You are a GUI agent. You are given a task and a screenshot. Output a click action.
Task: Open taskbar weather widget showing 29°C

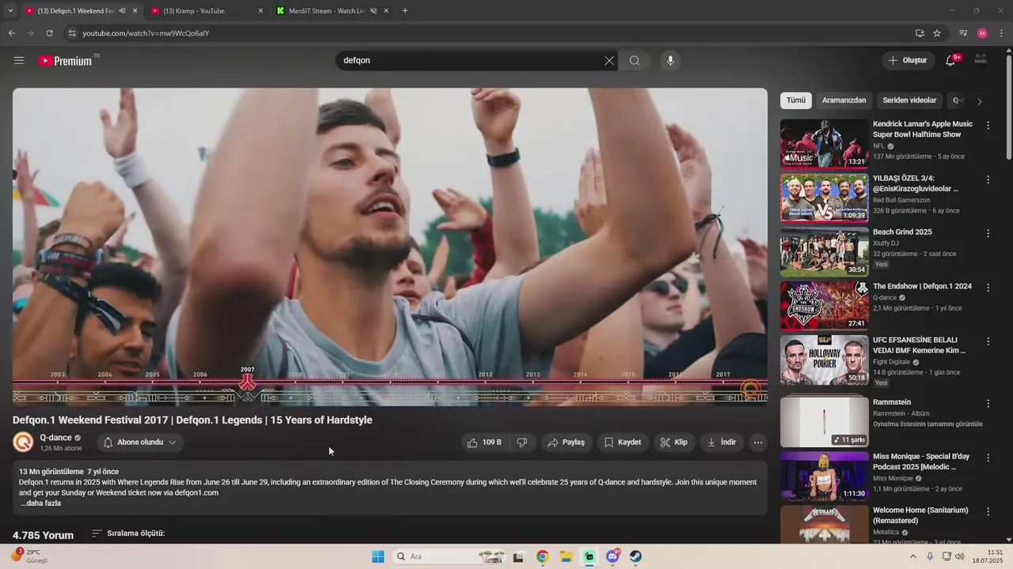[30, 556]
